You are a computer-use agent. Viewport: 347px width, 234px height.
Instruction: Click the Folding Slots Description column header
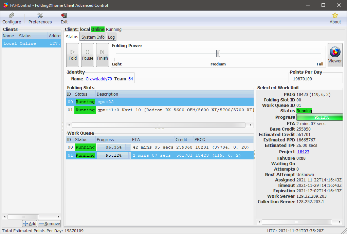pos(175,94)
